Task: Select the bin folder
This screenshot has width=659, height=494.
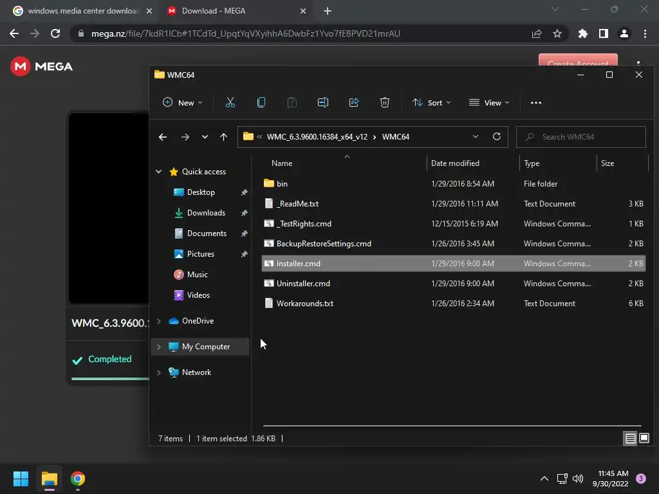Action: 453,183
